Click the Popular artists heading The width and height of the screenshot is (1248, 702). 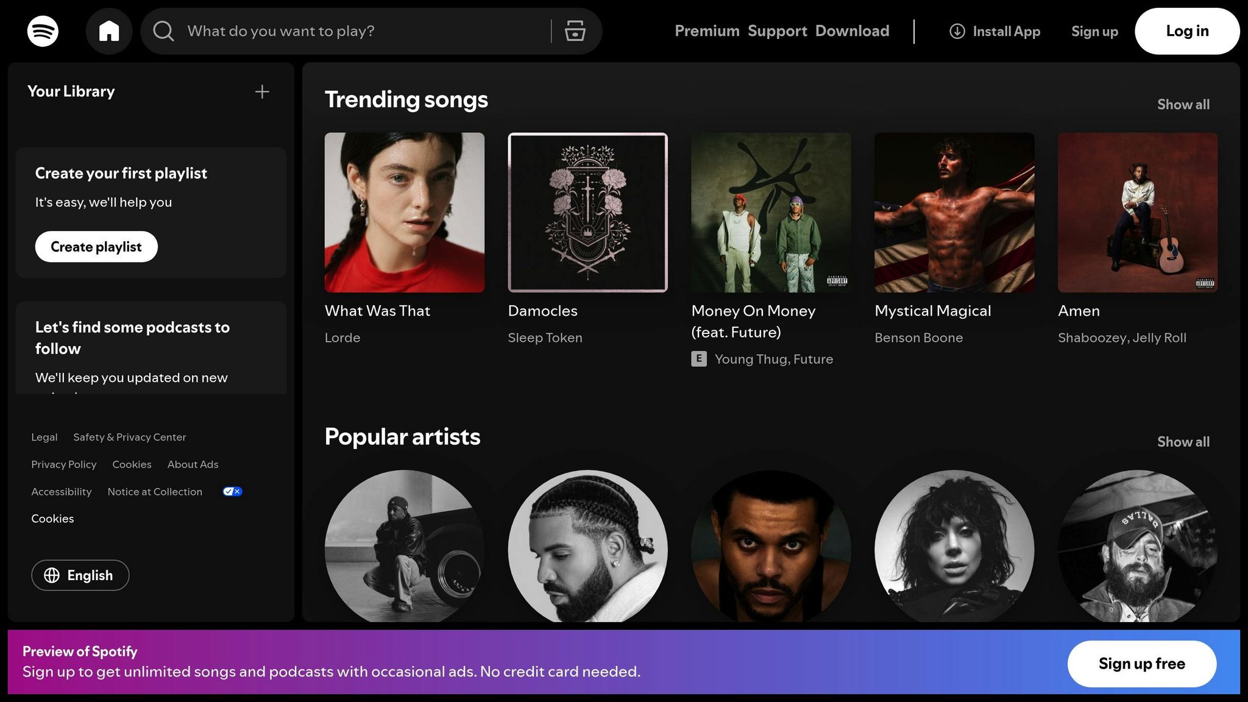tap(402, 437)
